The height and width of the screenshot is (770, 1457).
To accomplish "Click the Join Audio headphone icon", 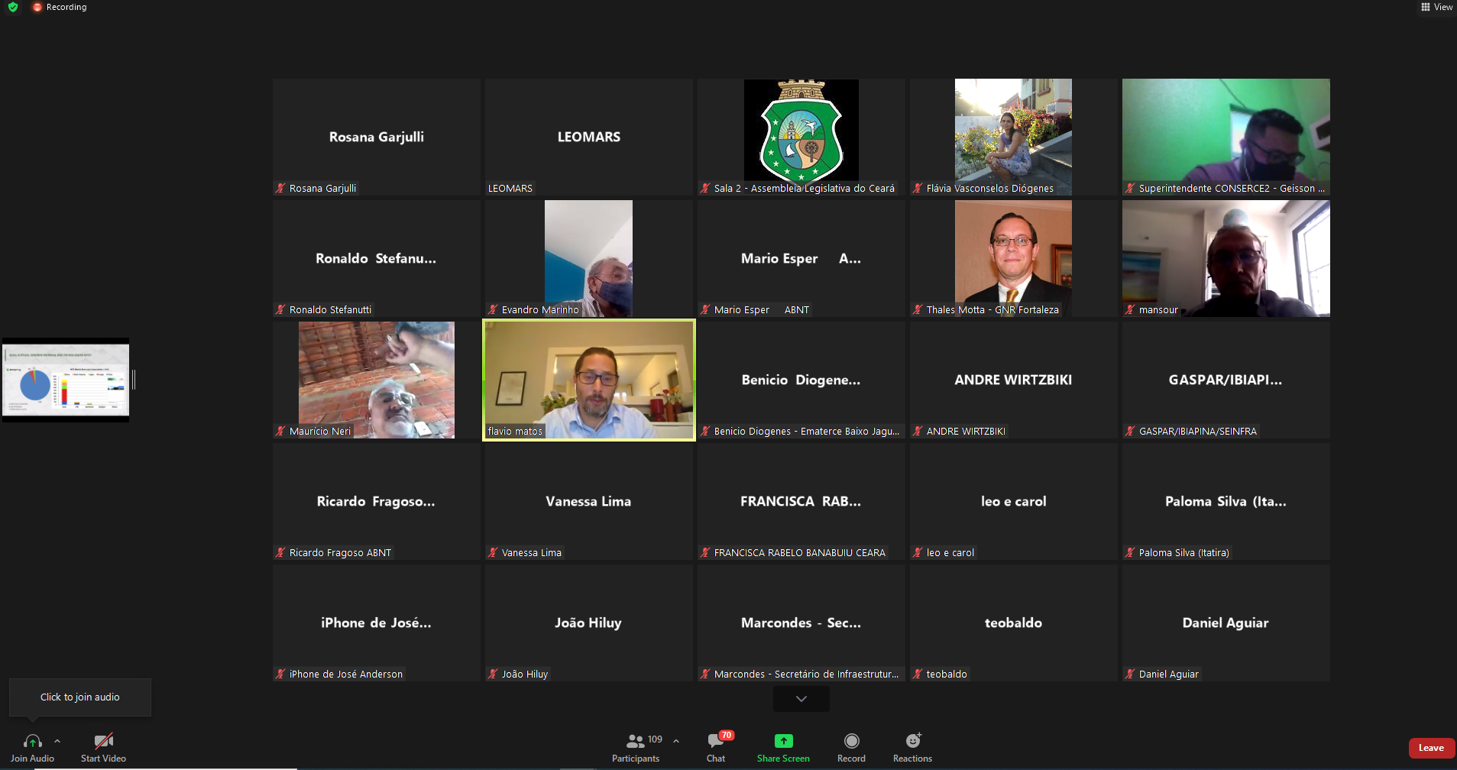I will [x=32, y=741].
